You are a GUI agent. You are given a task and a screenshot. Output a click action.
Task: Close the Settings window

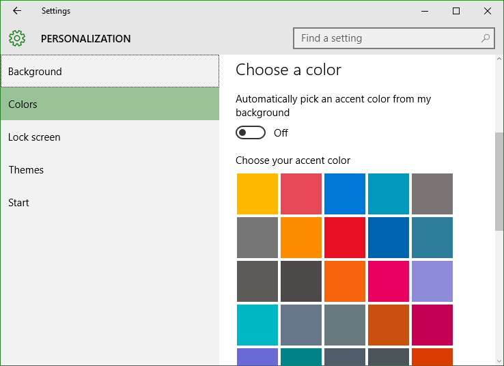click(488, 11)
